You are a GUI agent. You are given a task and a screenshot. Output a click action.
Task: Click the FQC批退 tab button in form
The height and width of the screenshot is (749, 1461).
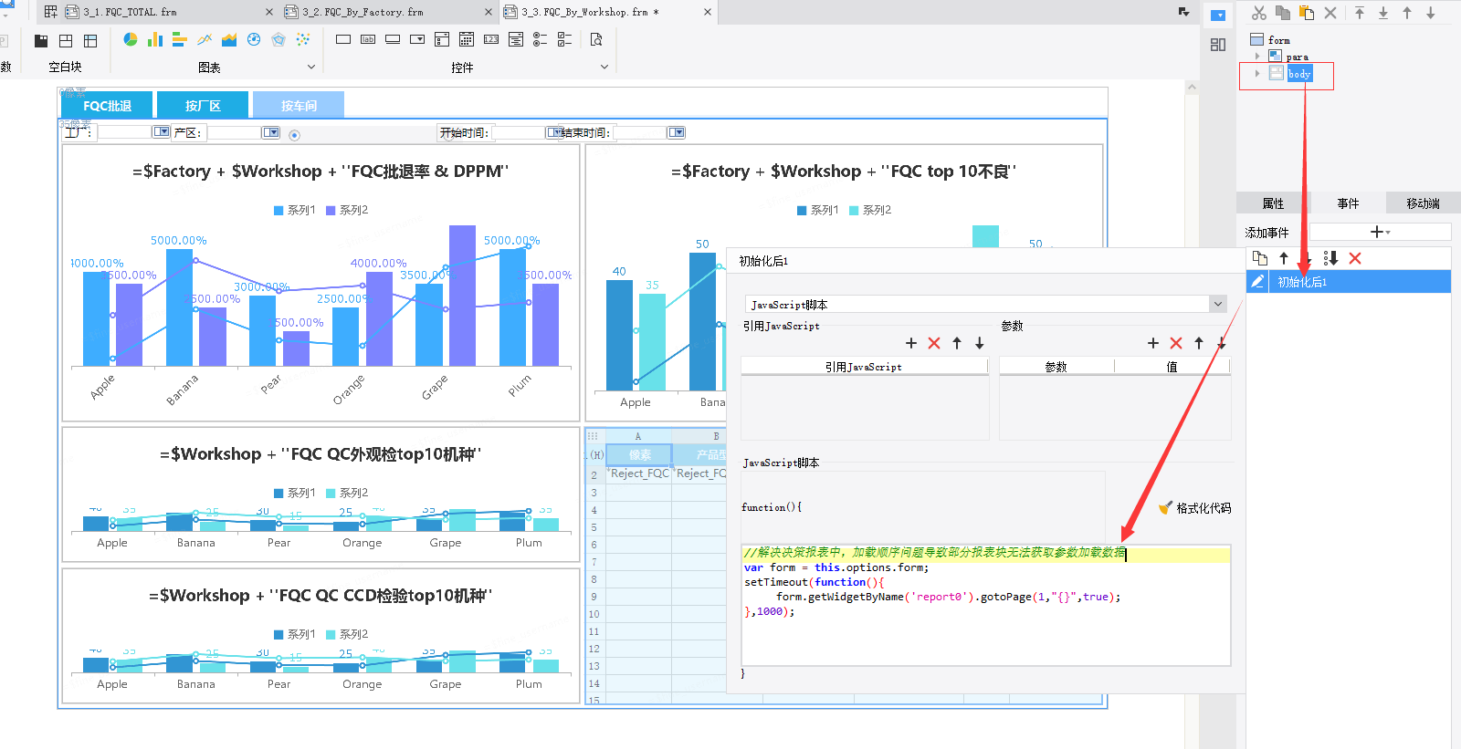coord(107,105)
